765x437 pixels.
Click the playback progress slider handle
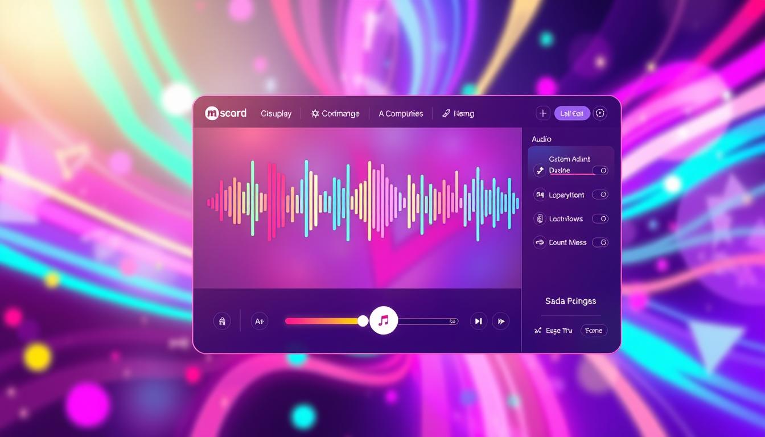pyautogui.click(x=363, y=321)
